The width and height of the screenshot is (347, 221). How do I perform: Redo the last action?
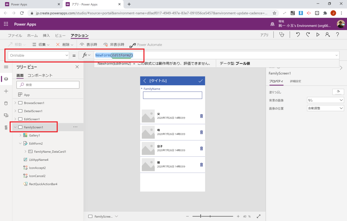tap(308, 35)
